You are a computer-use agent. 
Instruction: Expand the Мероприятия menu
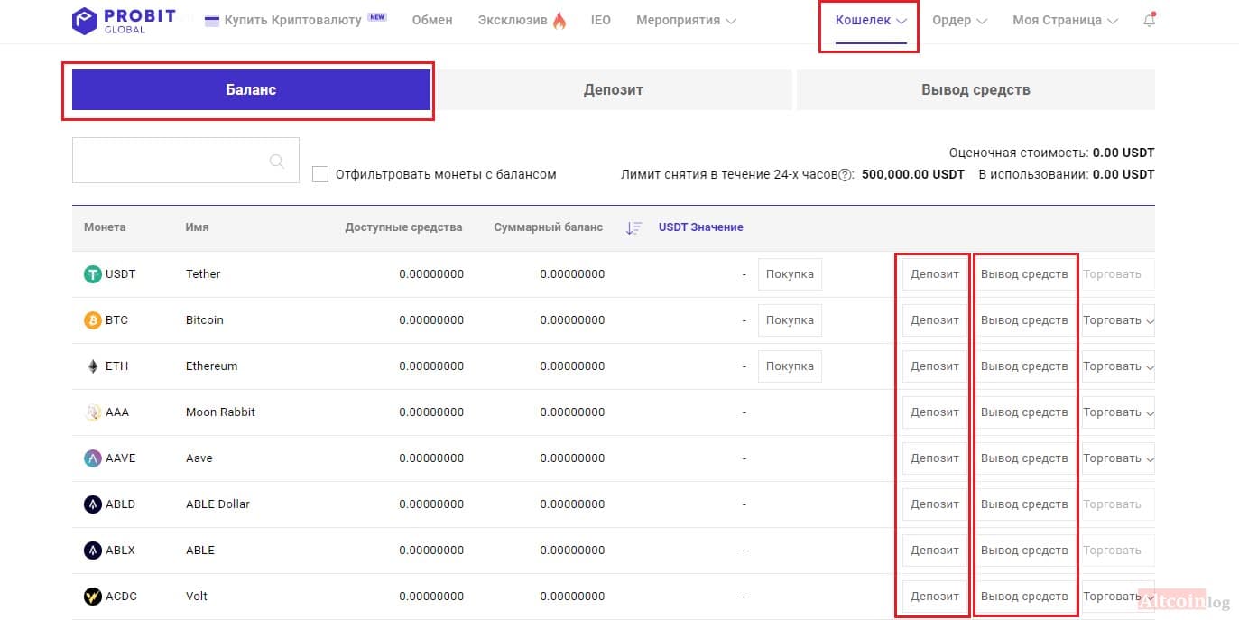tap(687, 20)
